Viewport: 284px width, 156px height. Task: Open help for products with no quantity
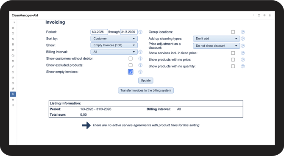point(243,66)
